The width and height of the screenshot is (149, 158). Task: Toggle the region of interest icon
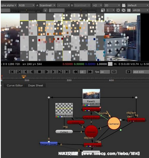pos(118,10)
